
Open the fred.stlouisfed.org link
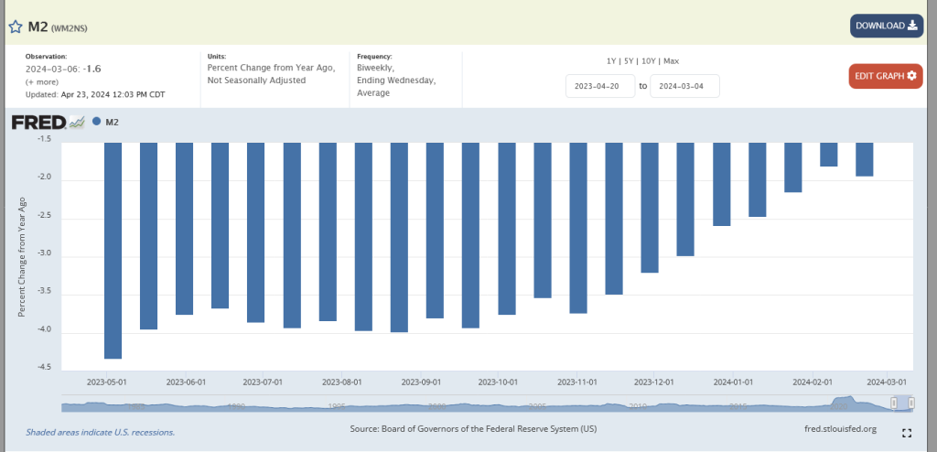838,428
